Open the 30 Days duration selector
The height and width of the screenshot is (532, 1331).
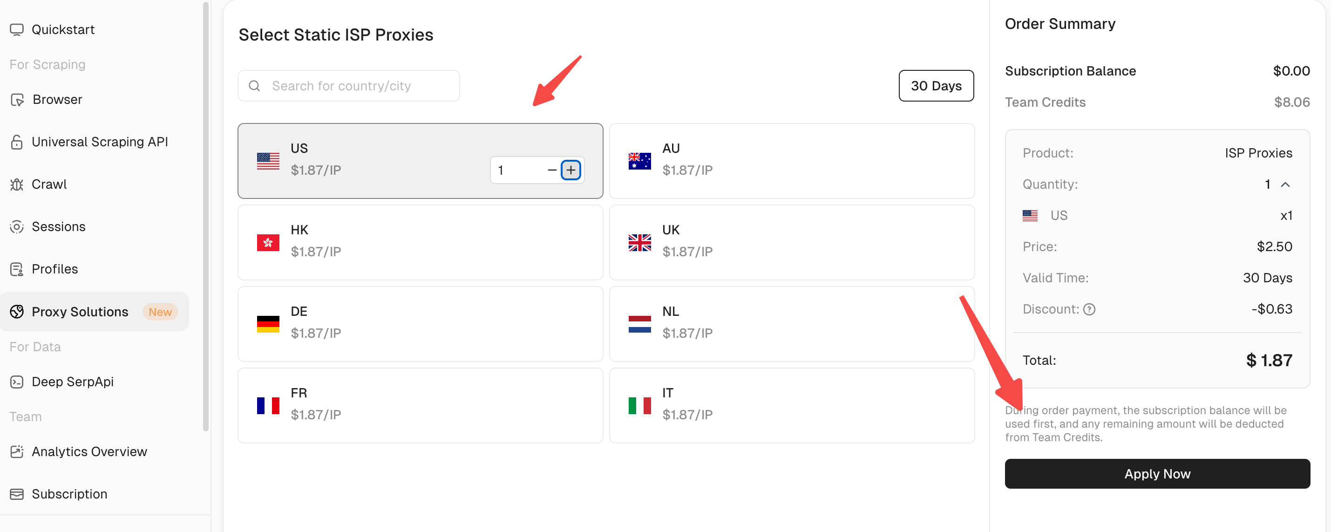coord(936,86)
